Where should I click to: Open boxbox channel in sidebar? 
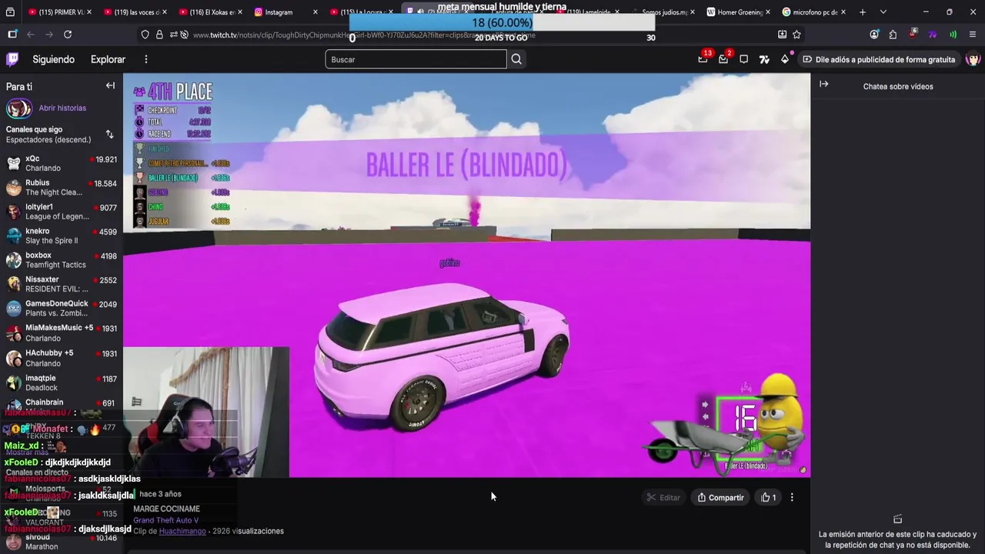tap(62, 260)
